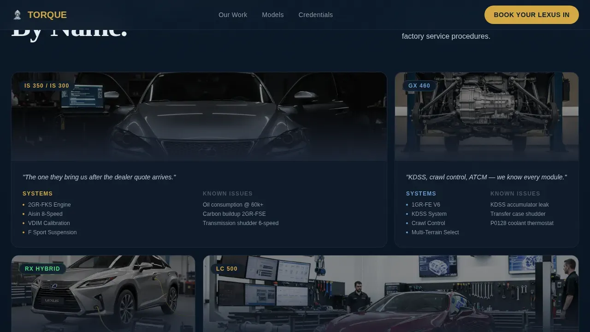The width and height of the screenshot is (590, 332).
Task: Click SYSTEMS heading in IS 350 card
Action: pyautogui.click(x=38, y=194)
